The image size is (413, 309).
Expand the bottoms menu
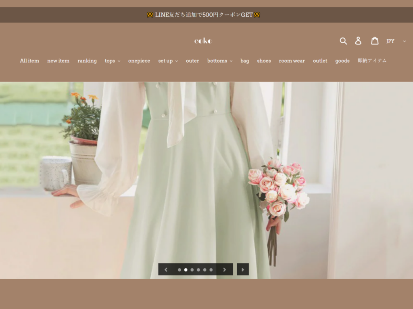click(x=220, y=61)
